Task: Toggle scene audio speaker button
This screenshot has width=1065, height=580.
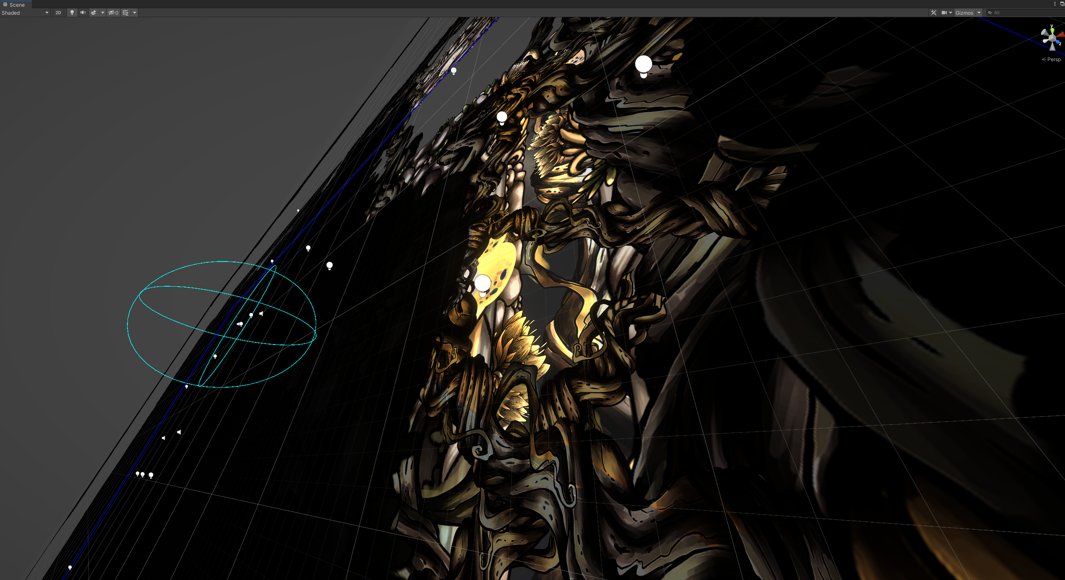Action: [x=83, y=13]
